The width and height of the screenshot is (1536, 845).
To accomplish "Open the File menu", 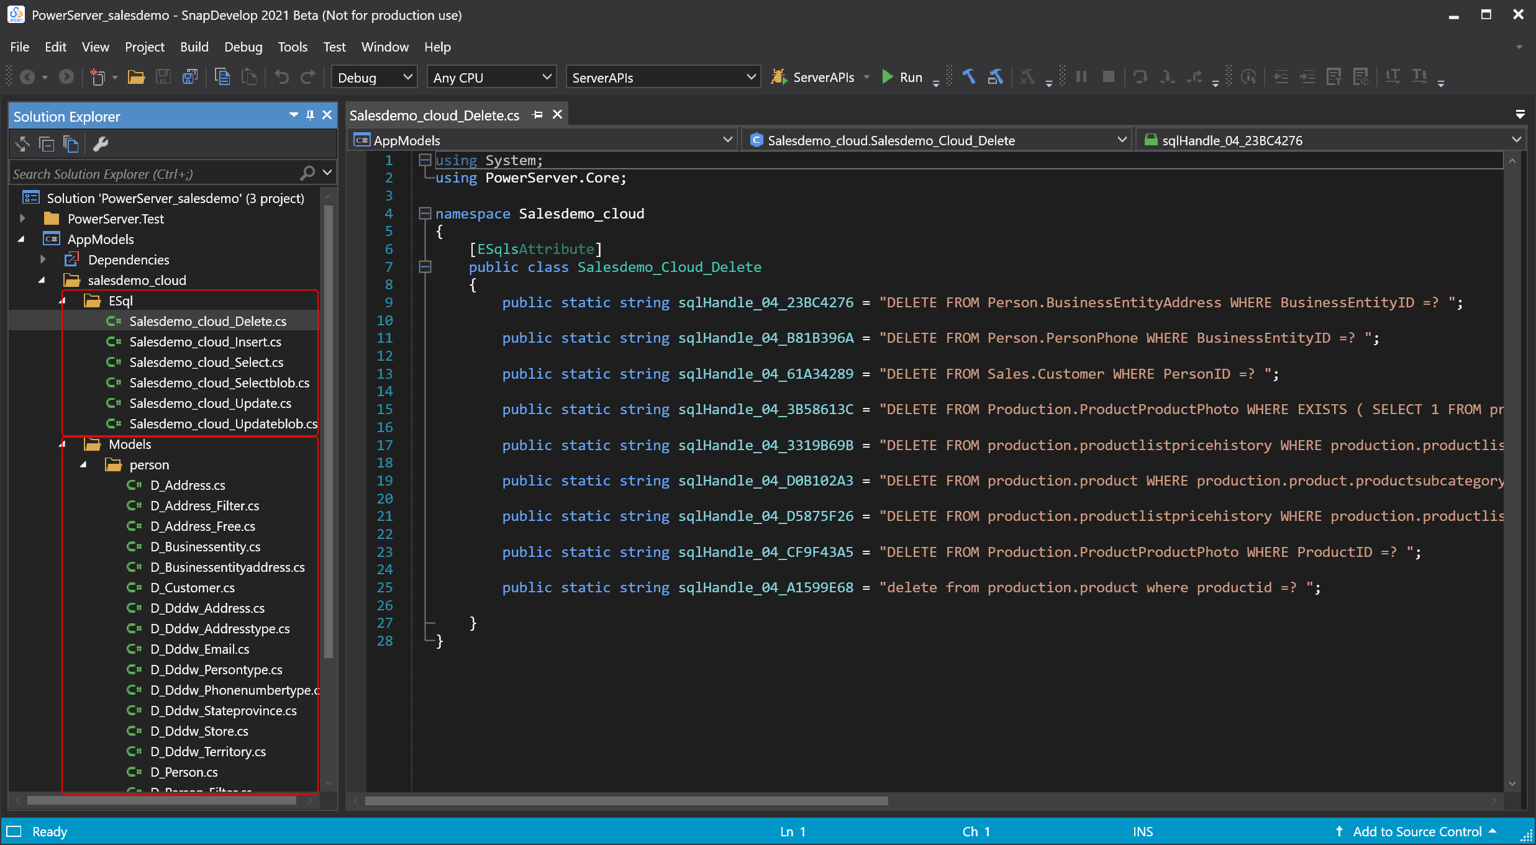I will [17, 47].
